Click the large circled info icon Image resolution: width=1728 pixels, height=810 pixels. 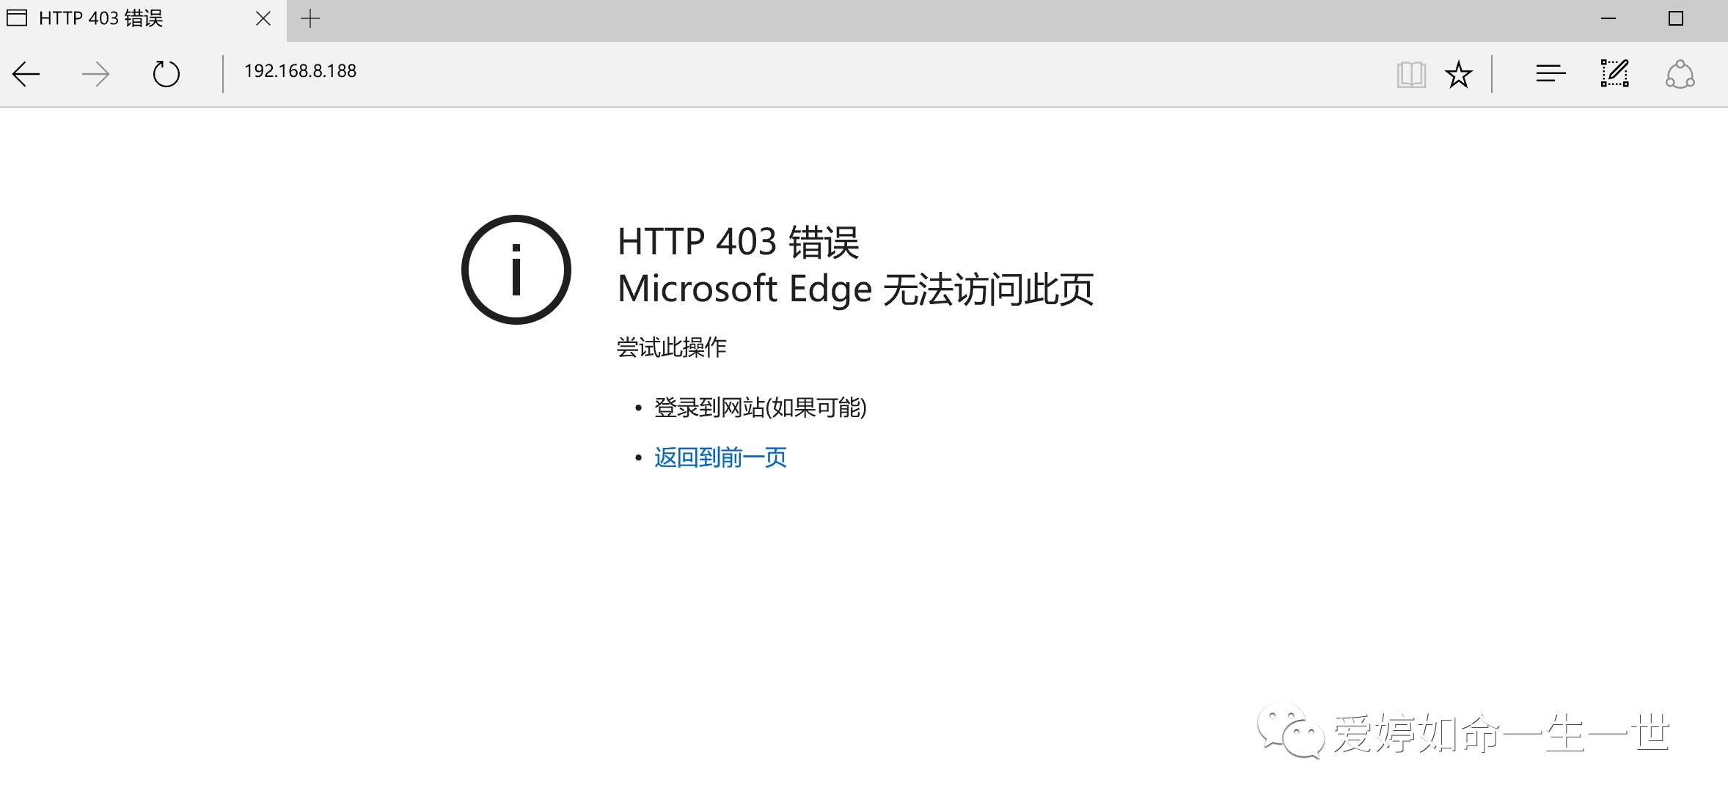[x=516, y=270]
